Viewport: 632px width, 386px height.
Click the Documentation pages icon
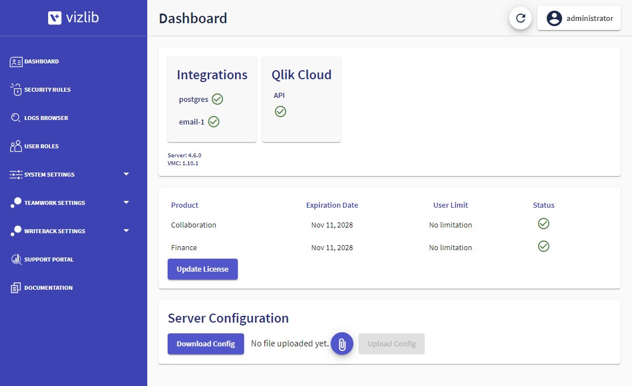tap(16, 288)
